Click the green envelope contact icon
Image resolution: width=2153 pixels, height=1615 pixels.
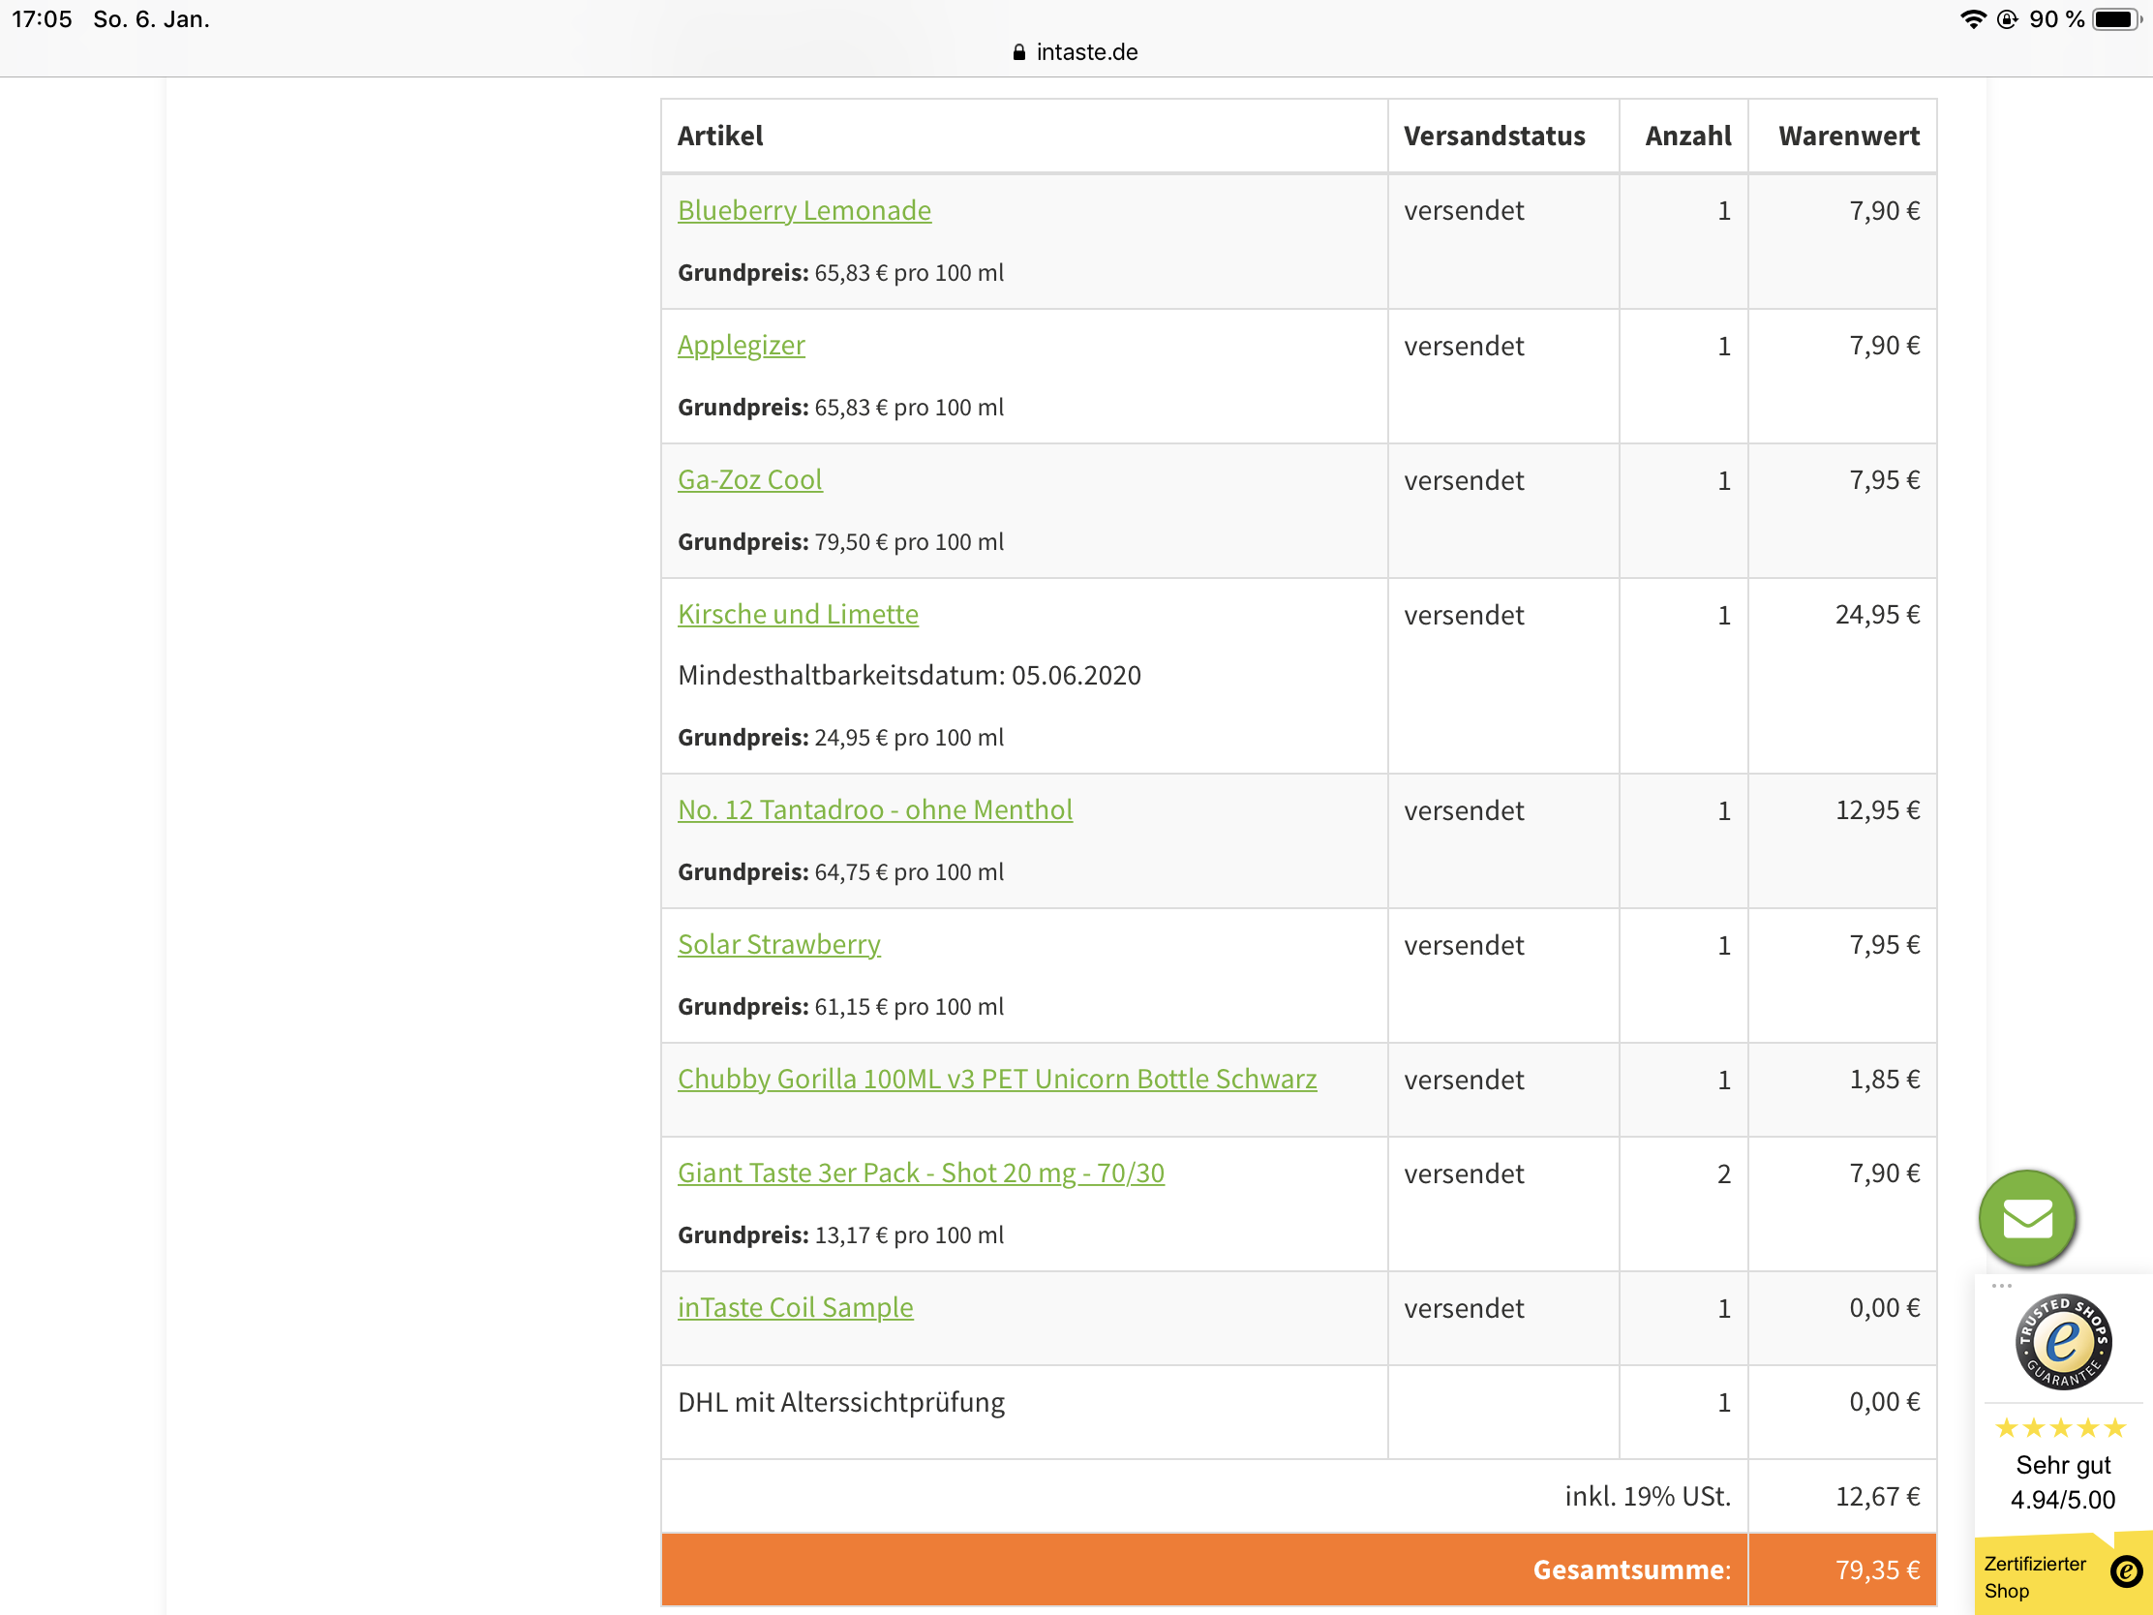2026,1217
